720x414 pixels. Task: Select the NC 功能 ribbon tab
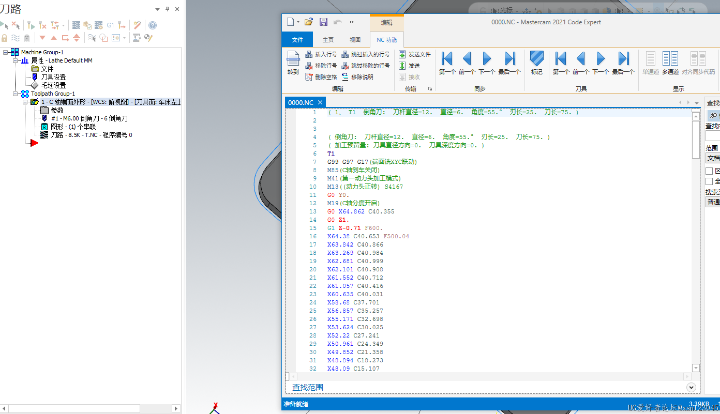click(387, 40)
